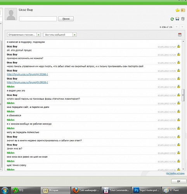187x194 pixels.
Task: Go to the next history page arrow
Action: (x=182, y=27)
